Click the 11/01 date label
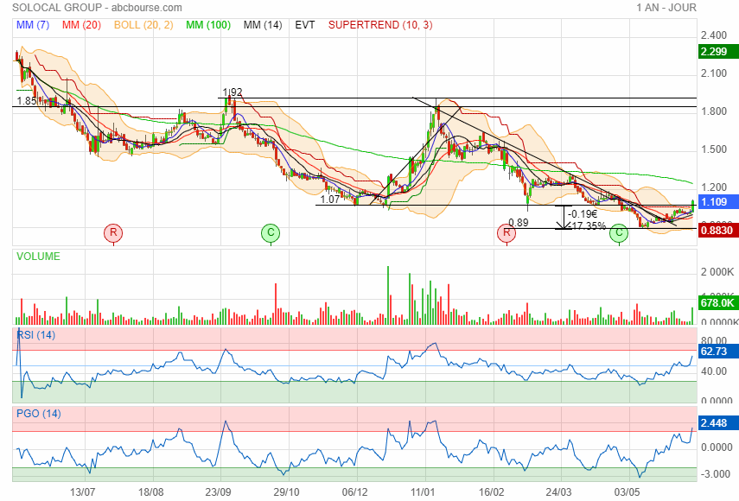This screenshot has height=501, width=739. [423, 492]
